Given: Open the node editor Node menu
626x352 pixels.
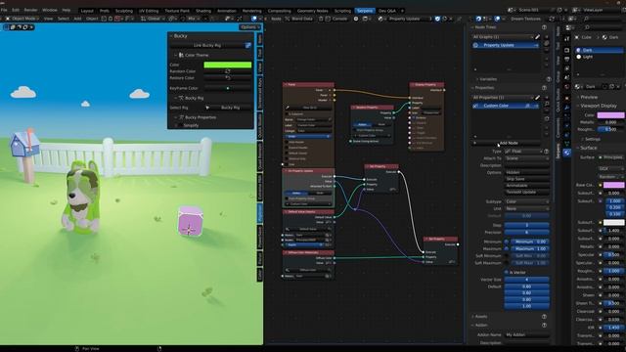Looking at the screenshot, I should click(x=276, y=19).
